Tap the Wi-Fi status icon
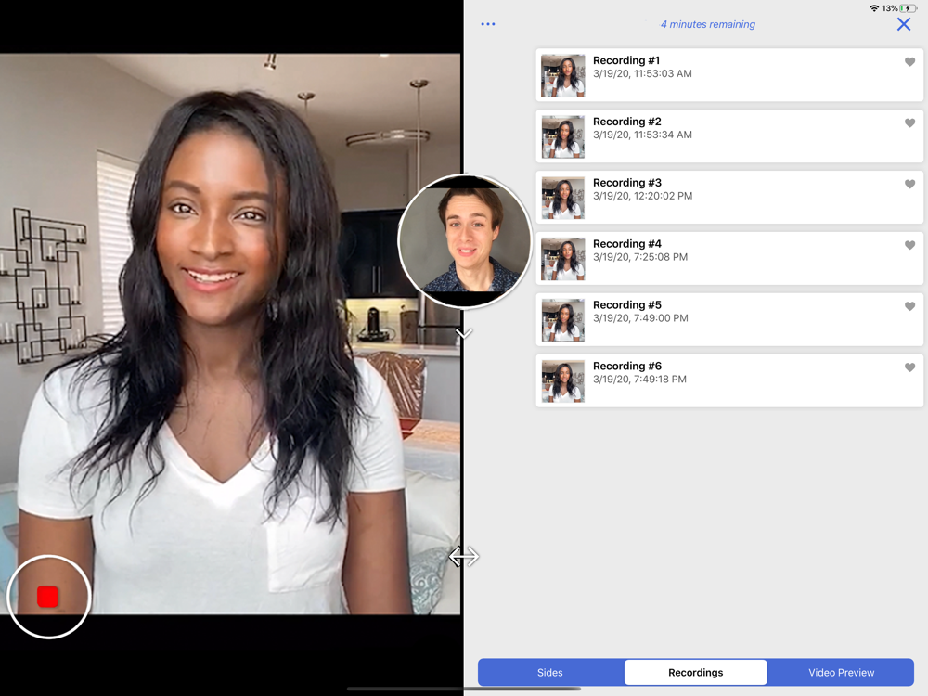 click(x=874, y=8)
